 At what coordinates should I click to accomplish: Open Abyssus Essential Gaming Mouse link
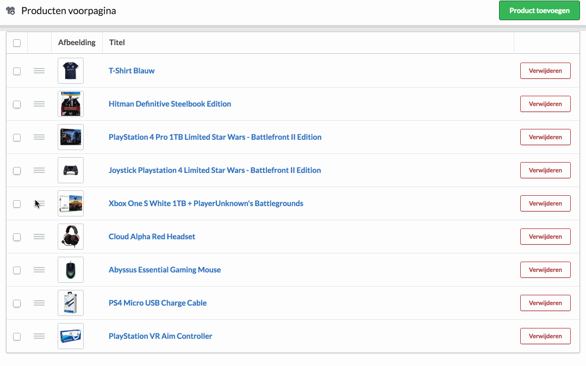(164, 270)
